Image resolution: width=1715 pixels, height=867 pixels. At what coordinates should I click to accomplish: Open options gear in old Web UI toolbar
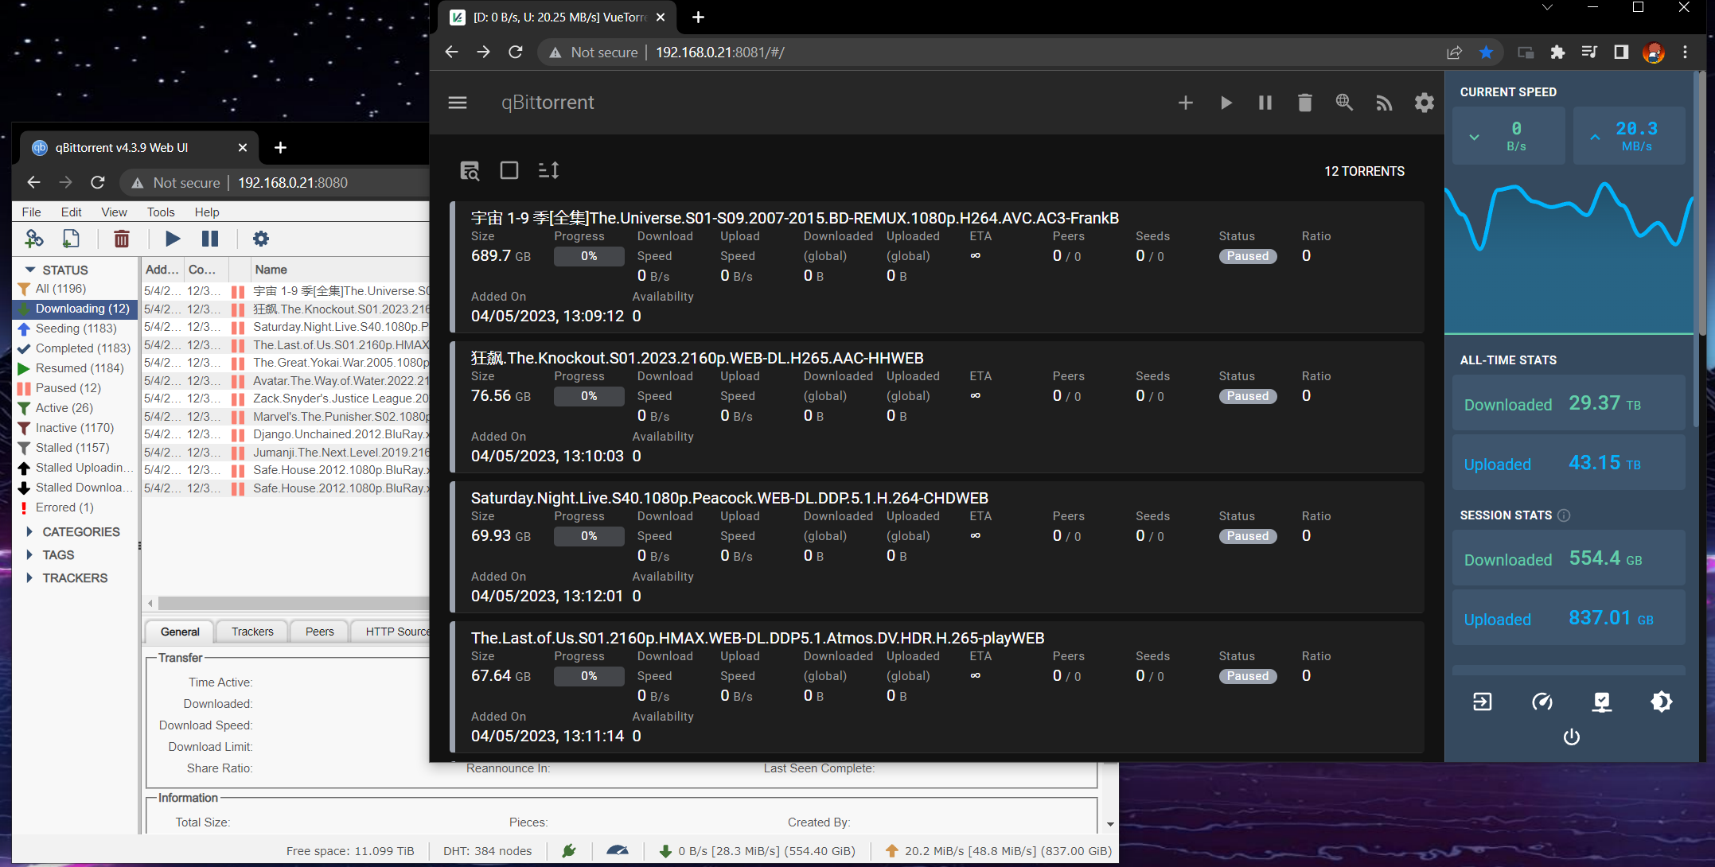(x=261, y=239)
